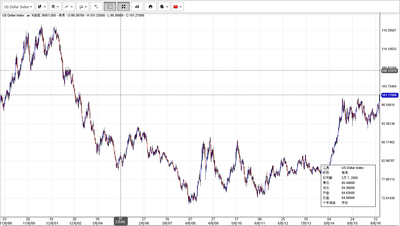Click the '85.44000' high value in info box
This screenshot has width=400, height=226.
click(348, 183)
